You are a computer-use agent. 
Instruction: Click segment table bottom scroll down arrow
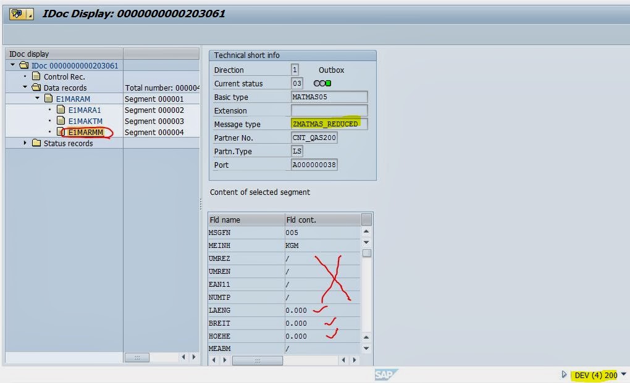[366, 348]
